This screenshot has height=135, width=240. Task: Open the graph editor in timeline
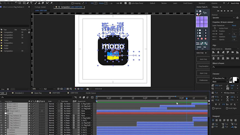click(92, 97)
